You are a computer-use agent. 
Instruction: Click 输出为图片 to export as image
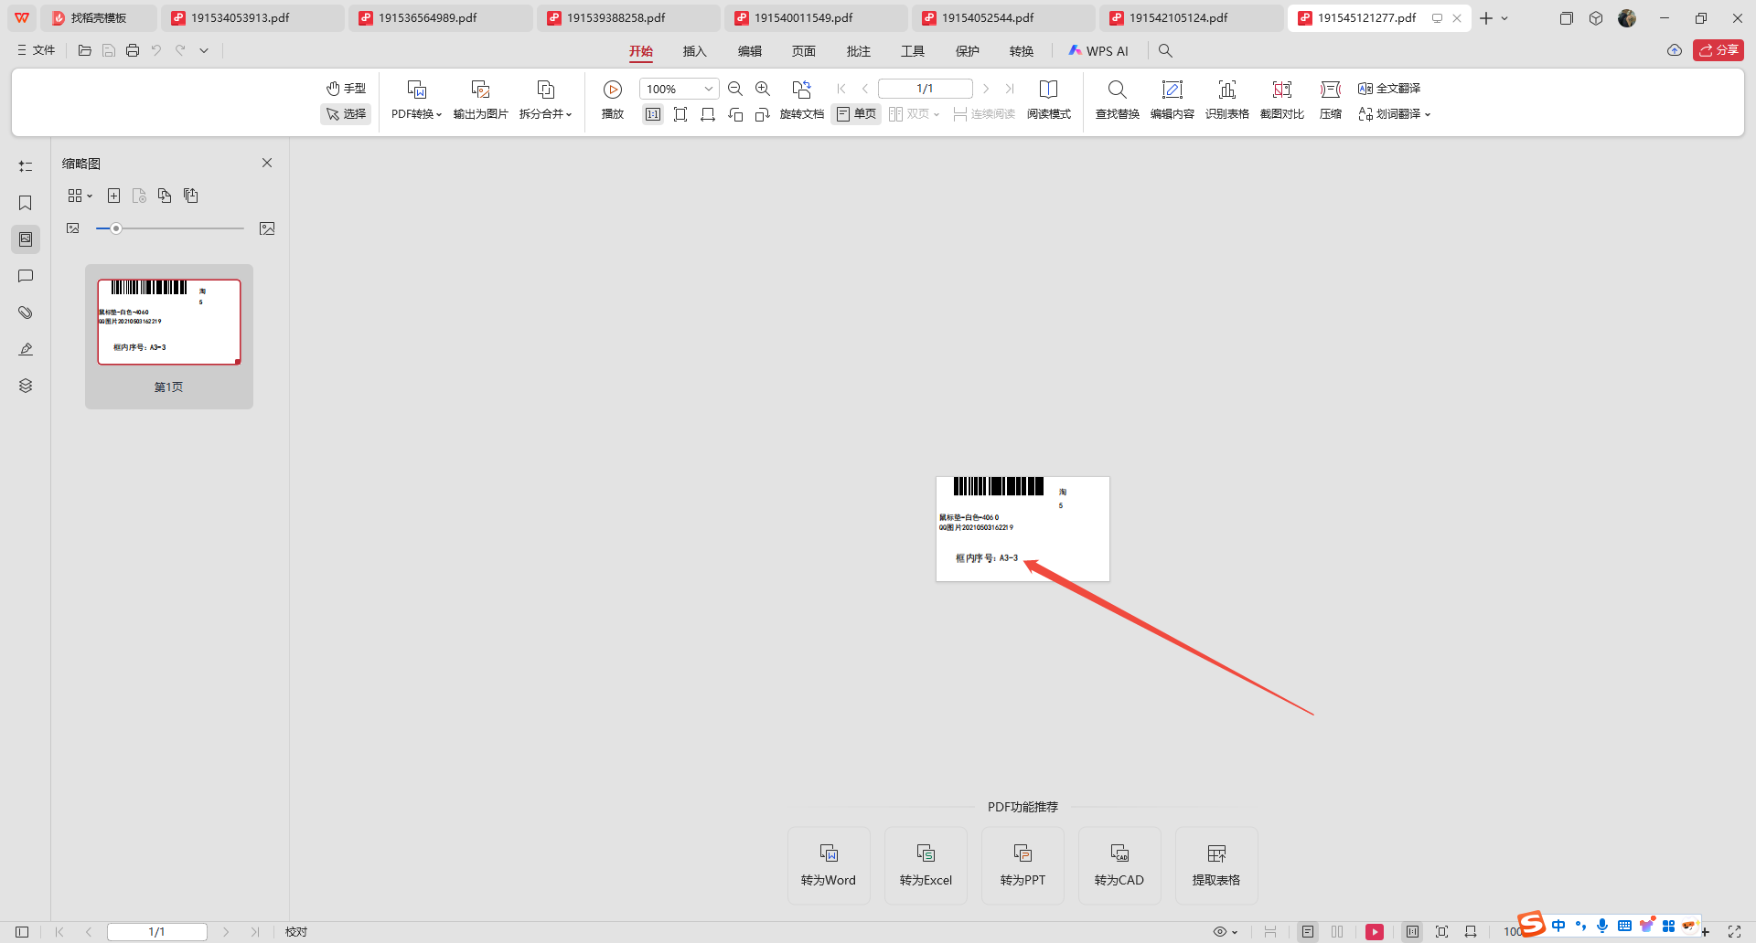(x=480, y=101)
